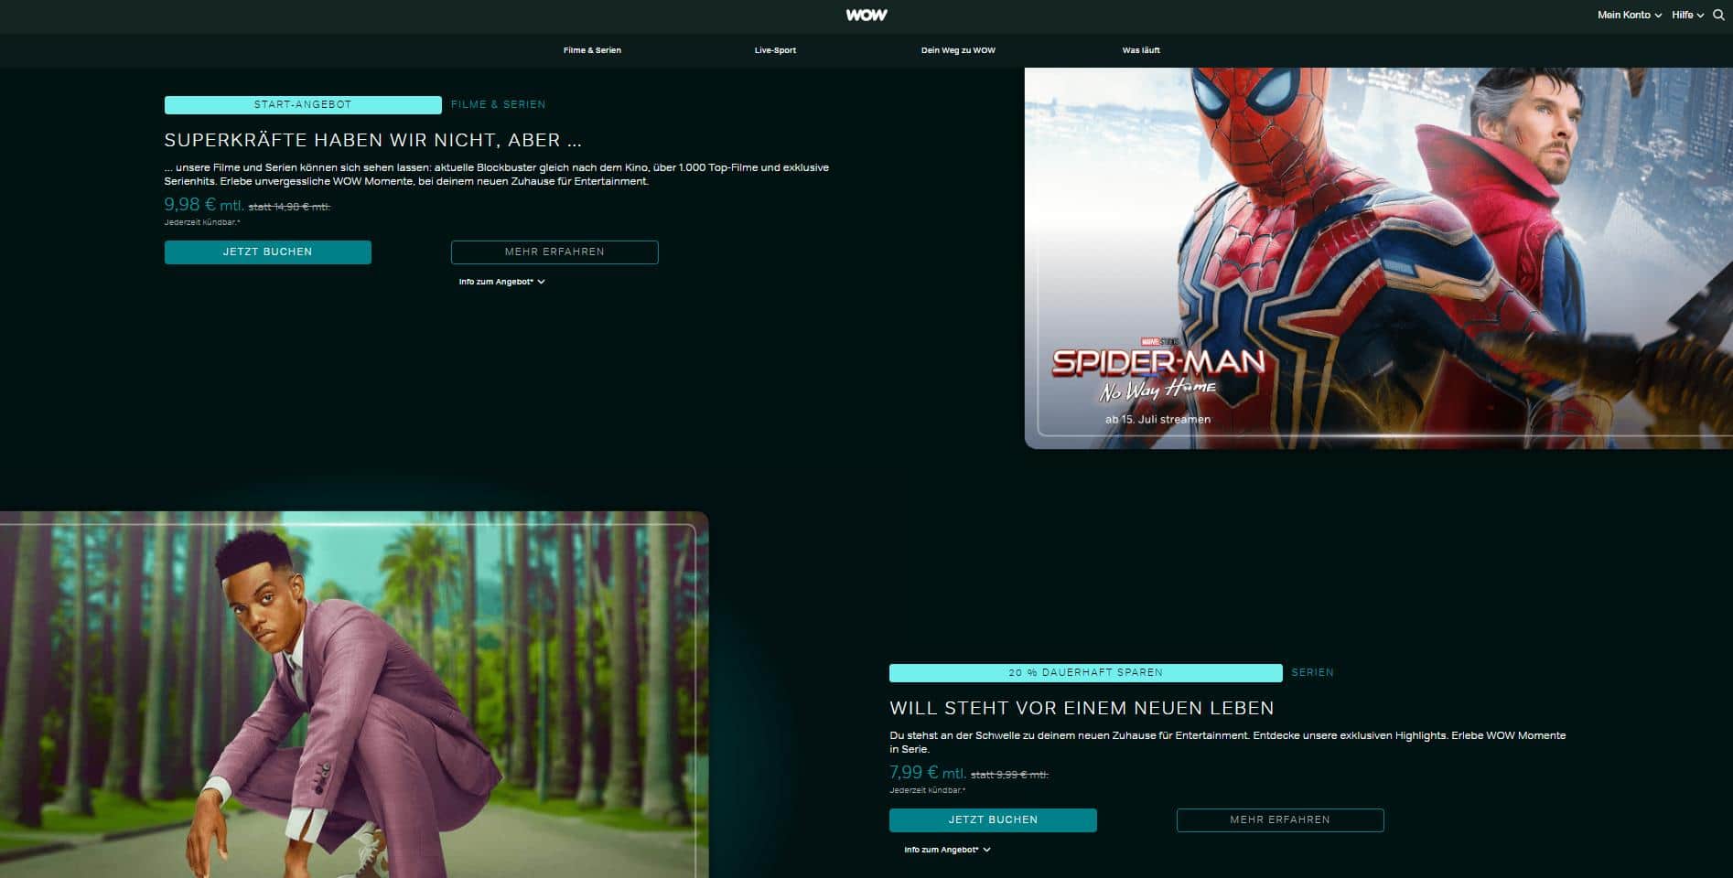Click ab 15. Juli streamen caption
The image size is (1733, 878).
1157,420
